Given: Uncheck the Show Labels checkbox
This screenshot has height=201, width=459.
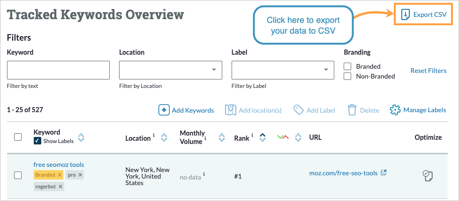Looking at the screenshot, I should (37, 141).
